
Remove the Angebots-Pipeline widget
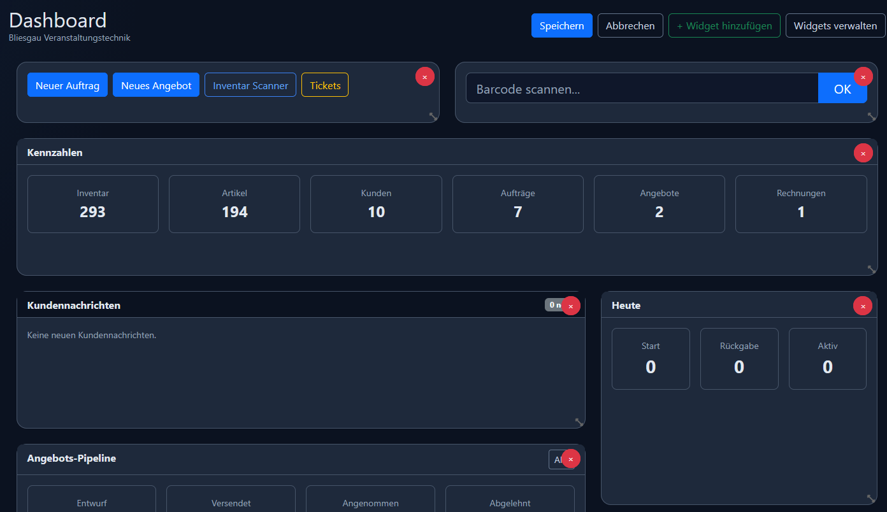coord(570,459)
